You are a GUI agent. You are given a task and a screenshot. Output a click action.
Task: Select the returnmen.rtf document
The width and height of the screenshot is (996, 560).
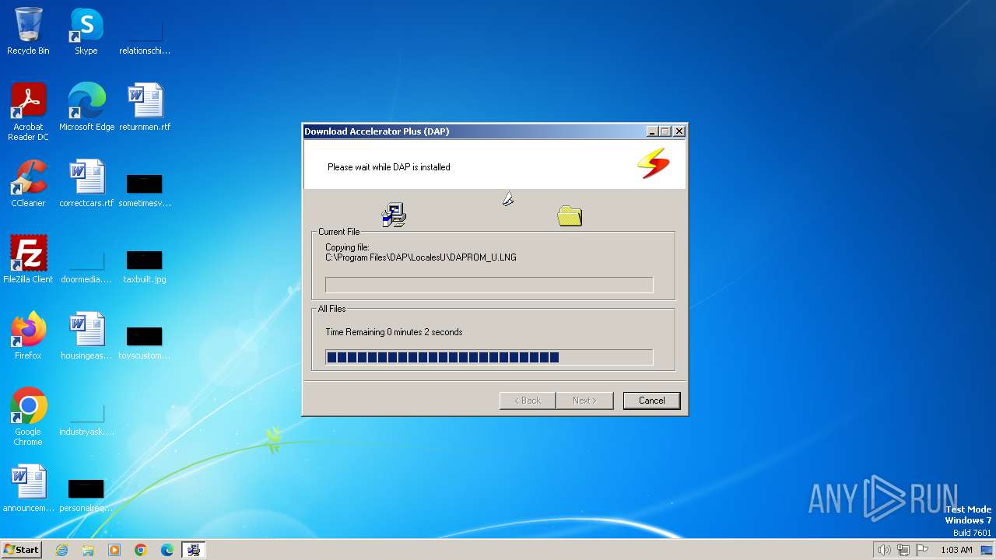pyautogui.click(x=145, y=107)
